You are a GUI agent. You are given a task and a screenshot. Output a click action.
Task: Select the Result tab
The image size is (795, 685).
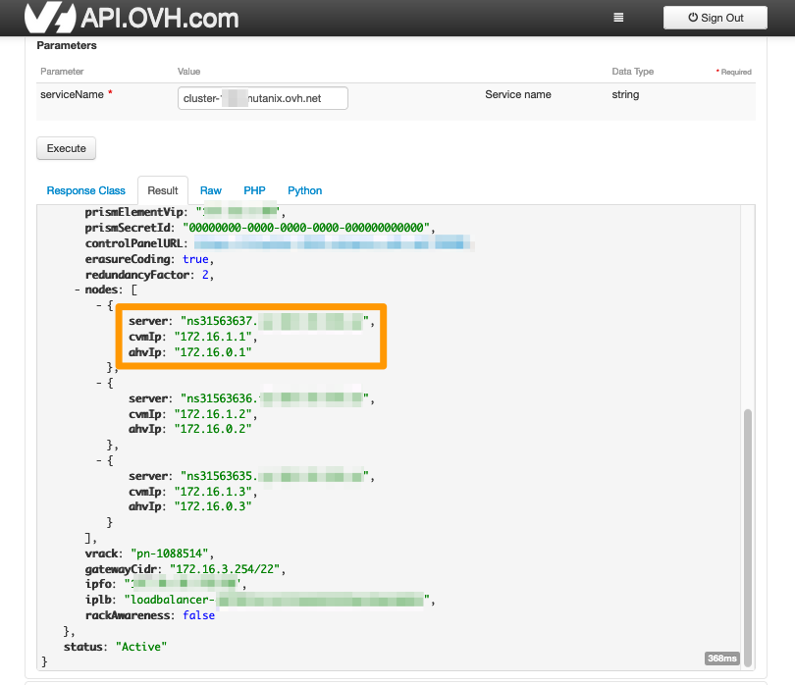[x=163, y=190]
